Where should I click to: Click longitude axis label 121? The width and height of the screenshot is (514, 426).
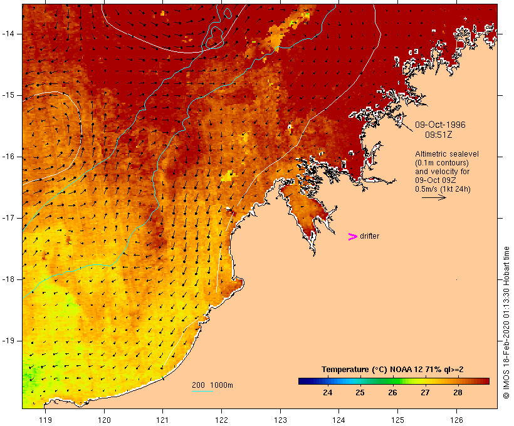[x=162, y=420]
